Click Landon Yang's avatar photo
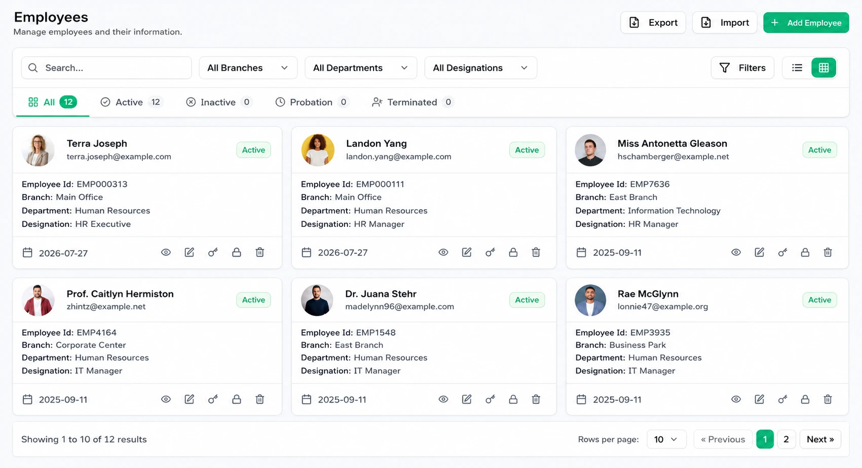 click(318, 150)
